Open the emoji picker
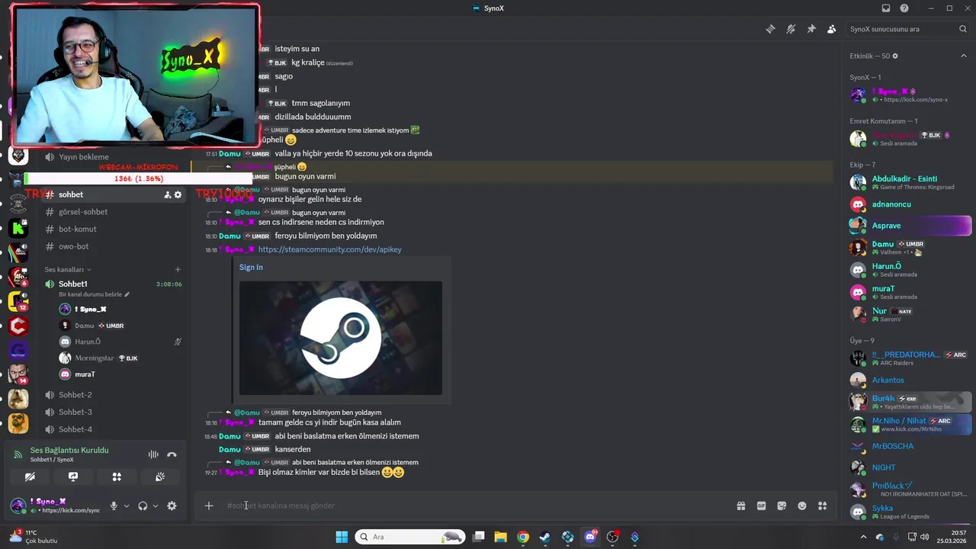976x549 pixels. [x=802, y=506]
